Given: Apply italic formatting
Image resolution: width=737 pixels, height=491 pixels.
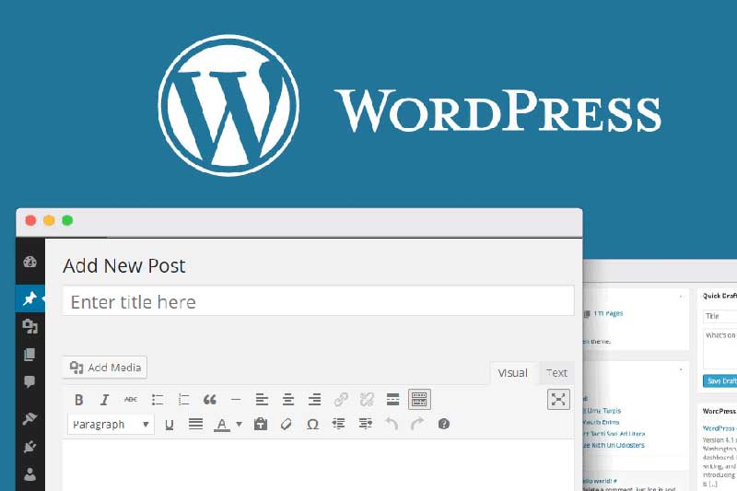Looking at the screenshot, I should 104,400.
